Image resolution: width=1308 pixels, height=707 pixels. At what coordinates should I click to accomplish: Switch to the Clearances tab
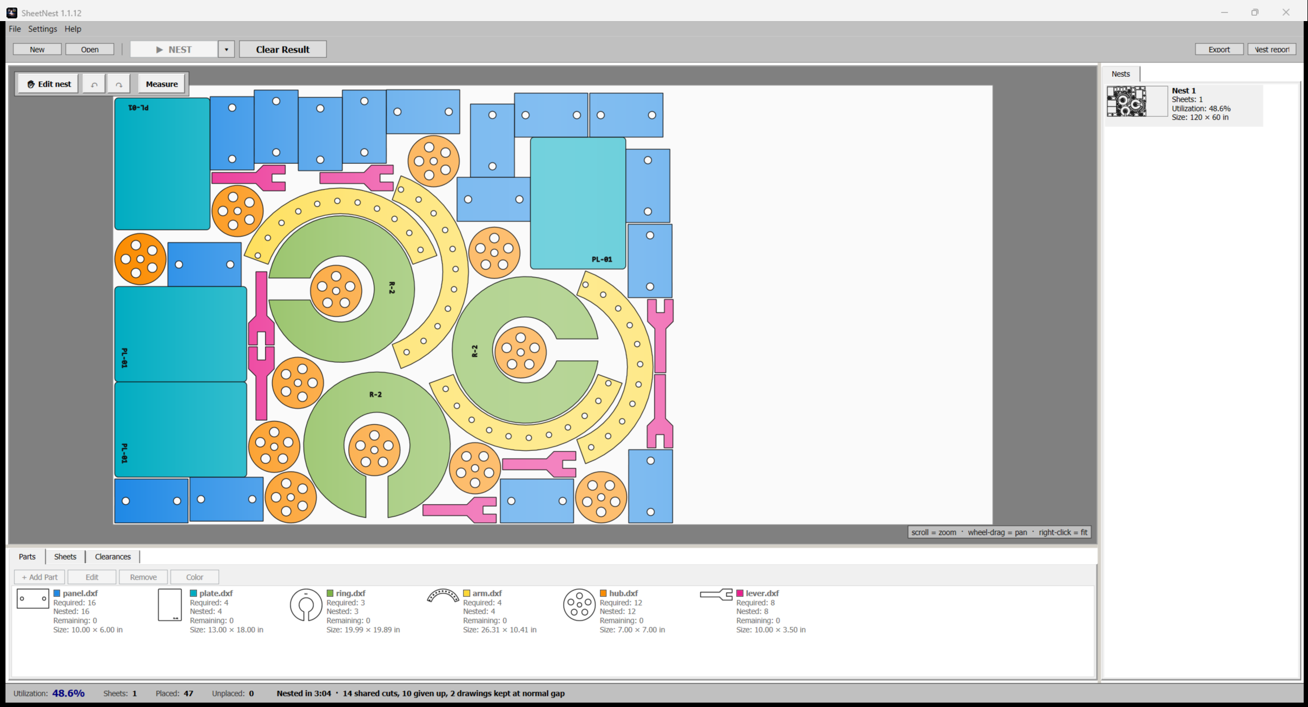coord(113,557)
